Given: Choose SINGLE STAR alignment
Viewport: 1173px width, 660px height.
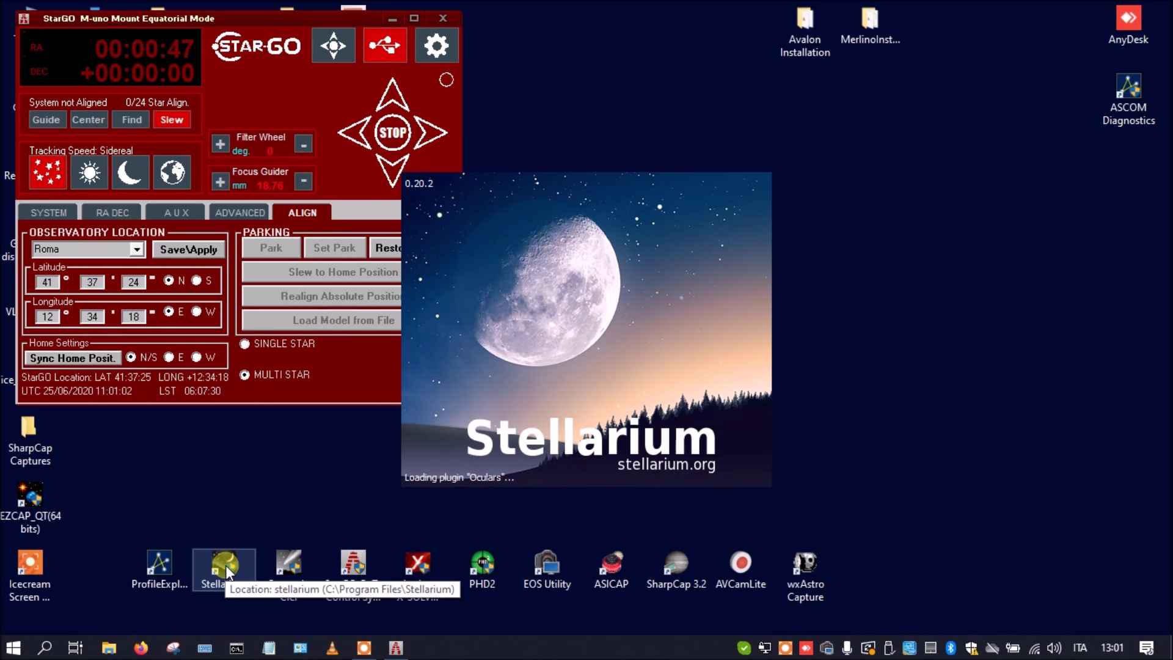Looking at the screenshot, I should pyautogui.click(x=245, y=344).
